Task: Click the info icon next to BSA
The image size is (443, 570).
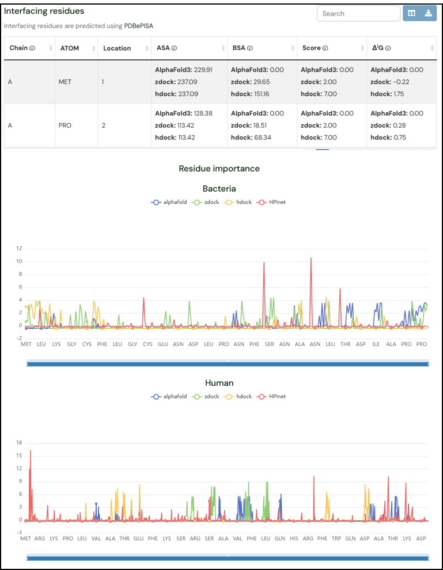Action: click(250, 48)
